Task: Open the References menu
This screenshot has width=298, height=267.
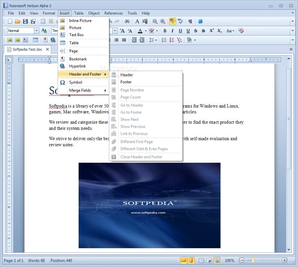Action: [x=113, y=13]
